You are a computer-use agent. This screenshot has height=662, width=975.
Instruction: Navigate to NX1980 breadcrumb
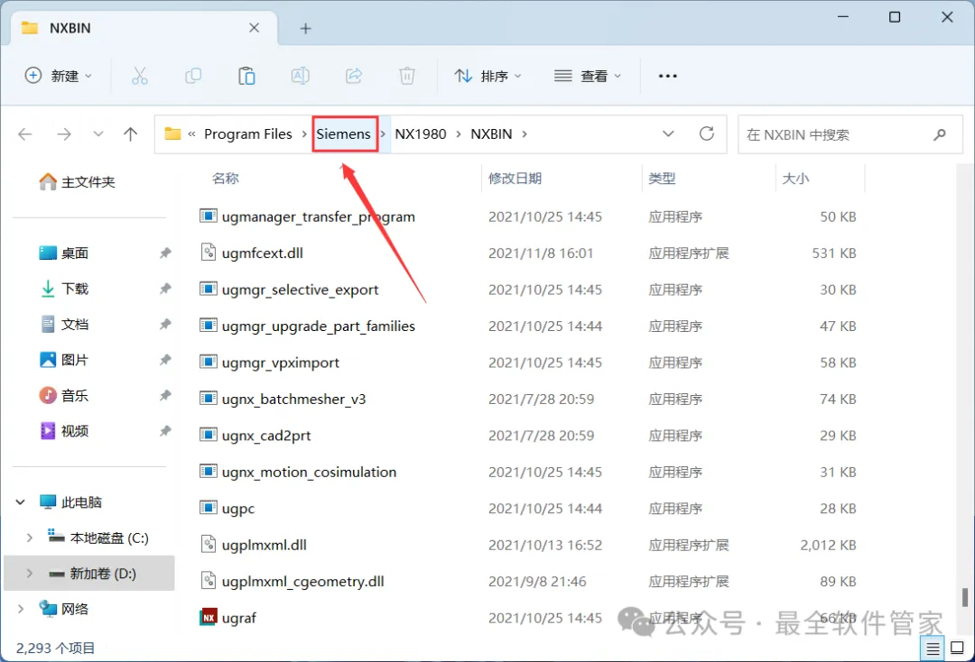(421, 134)
